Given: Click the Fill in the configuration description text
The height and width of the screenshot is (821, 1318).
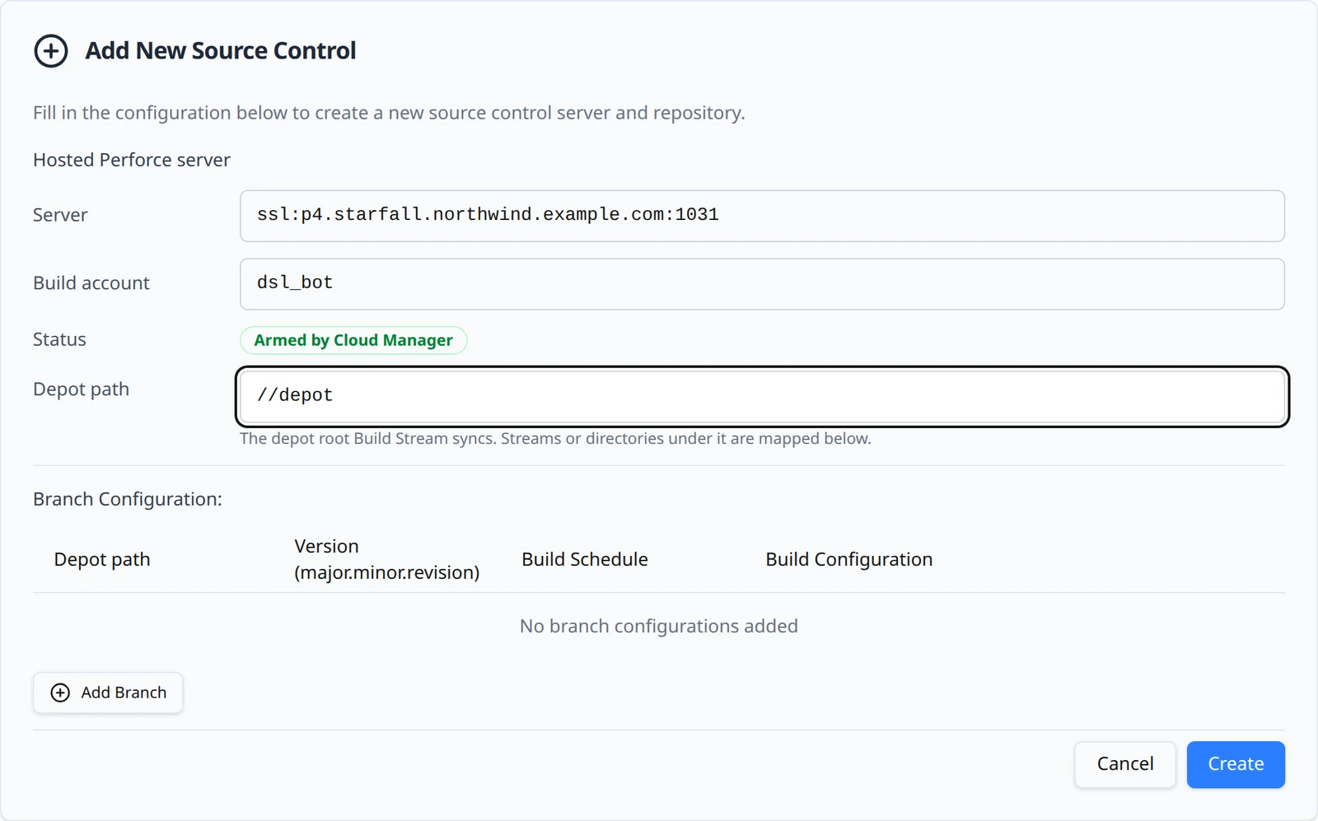Looking at the screenshot, I should [389, 113].
